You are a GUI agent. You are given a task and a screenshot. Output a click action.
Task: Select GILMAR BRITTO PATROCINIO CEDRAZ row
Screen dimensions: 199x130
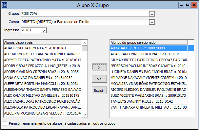point(149,60)
